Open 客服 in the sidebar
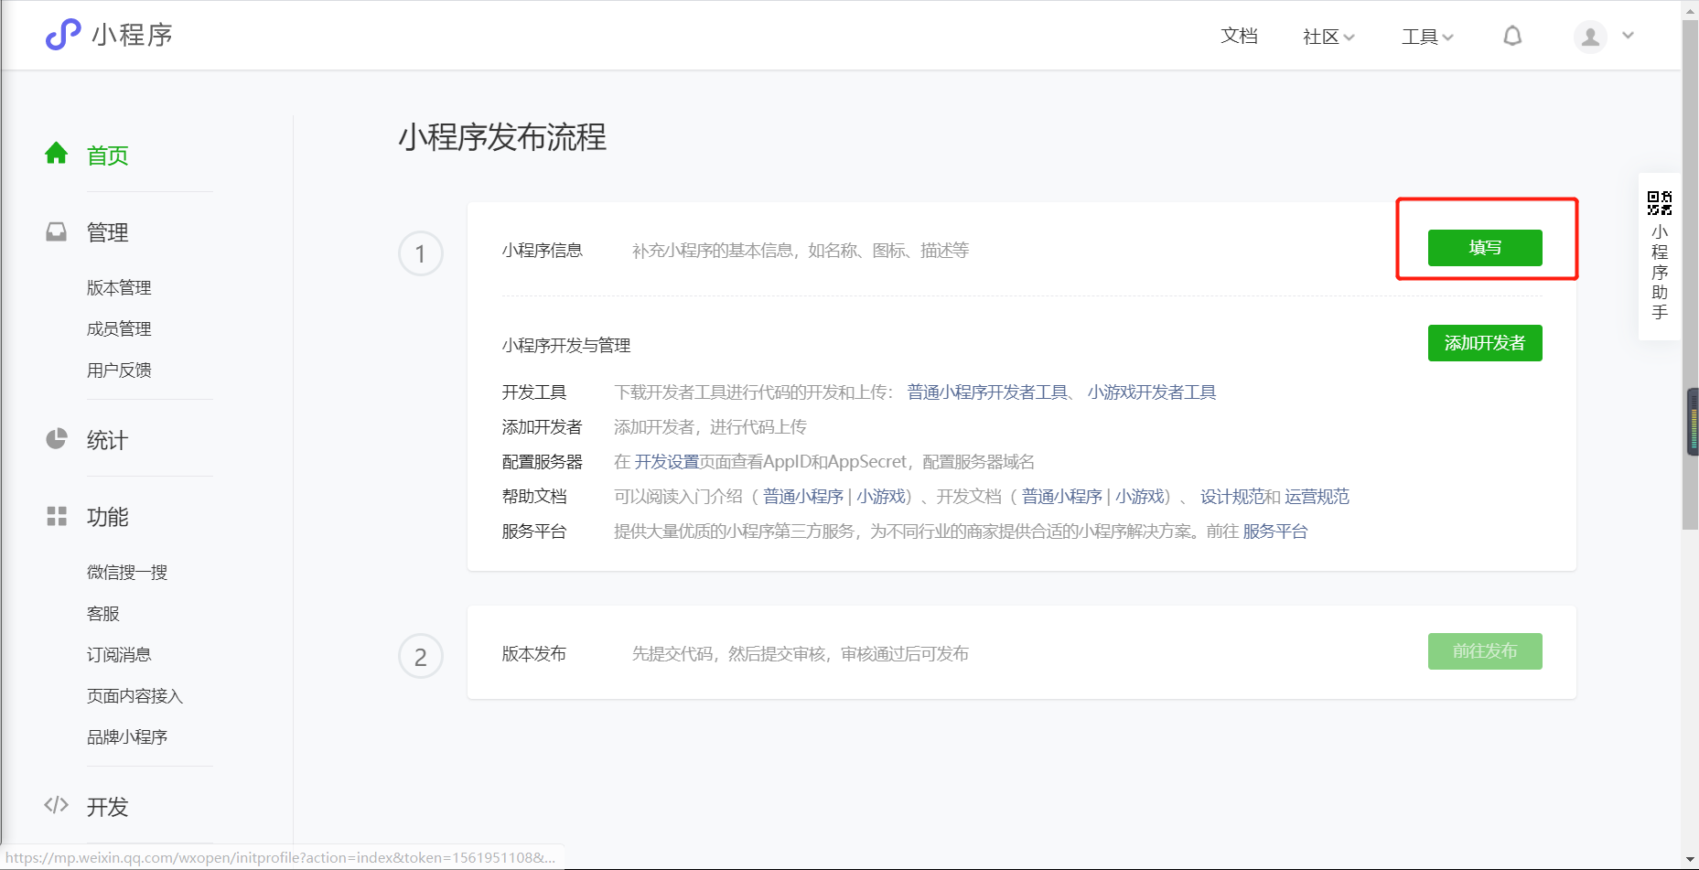 coord(103,613)
